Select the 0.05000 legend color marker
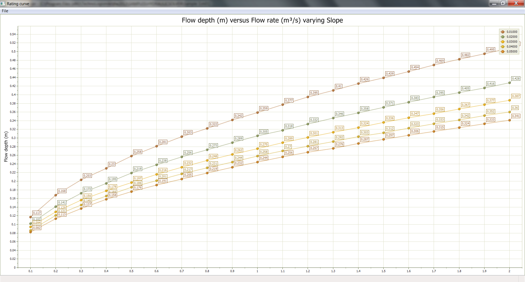 pos(503,52)
